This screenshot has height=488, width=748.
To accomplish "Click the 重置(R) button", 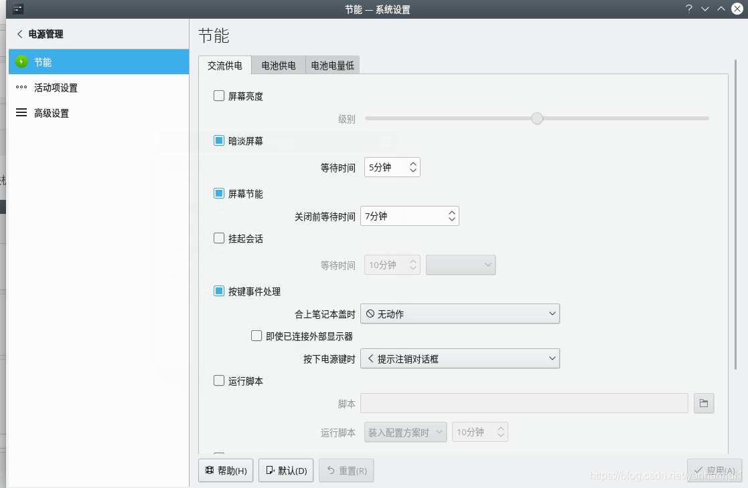I will (346, 471).
